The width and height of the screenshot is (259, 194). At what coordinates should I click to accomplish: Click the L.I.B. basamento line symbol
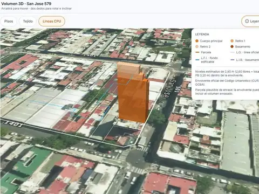tap(233, 60)
